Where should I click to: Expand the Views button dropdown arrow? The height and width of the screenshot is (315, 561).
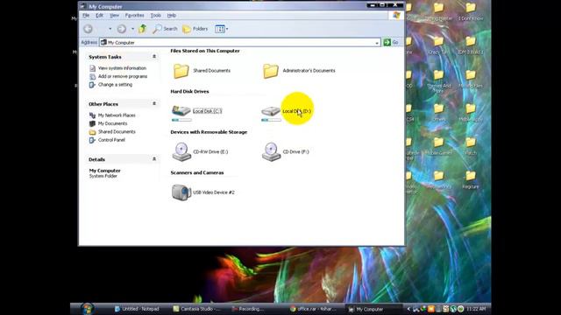pos(227,29)
